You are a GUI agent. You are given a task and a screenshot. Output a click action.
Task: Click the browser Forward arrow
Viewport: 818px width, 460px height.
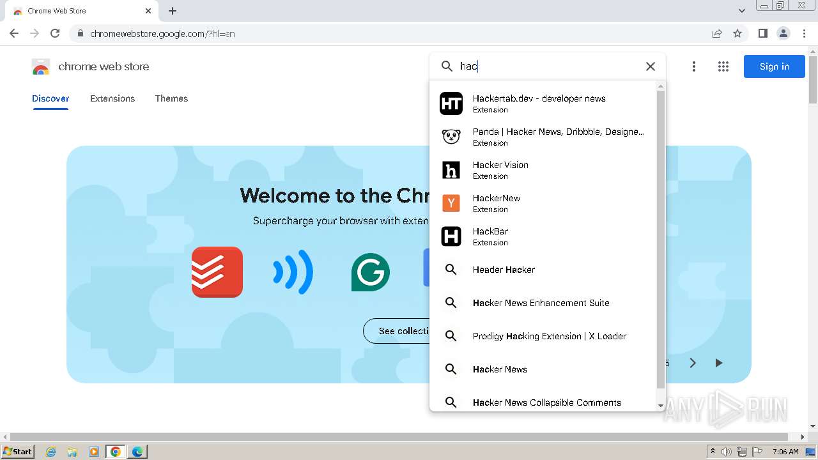pyautogui.click(x=35, y=33)
